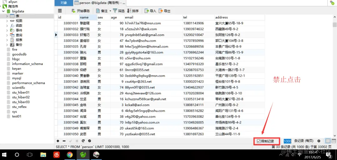The width and height of the screenshot is (337, 160).
Task: Expand the 查询 queries node
Action: [x=7, y=35]
